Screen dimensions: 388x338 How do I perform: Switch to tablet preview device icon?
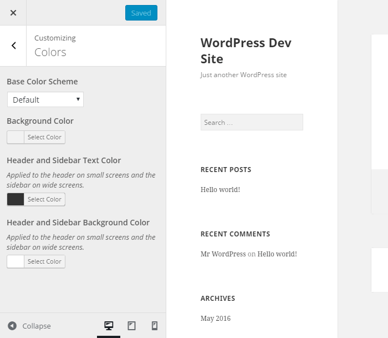coord(131,326)
